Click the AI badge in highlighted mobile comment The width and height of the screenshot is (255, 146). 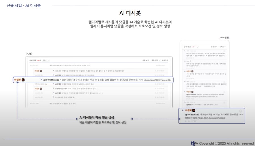point(194,110)
